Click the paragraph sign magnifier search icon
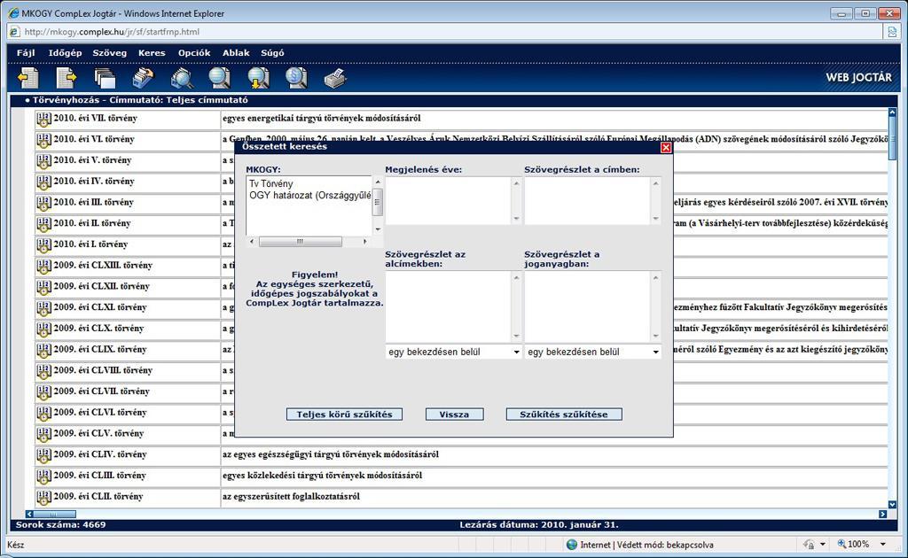The height and width of the screenshot is (558, 908). pyautogui.click(x=296, y=77)
